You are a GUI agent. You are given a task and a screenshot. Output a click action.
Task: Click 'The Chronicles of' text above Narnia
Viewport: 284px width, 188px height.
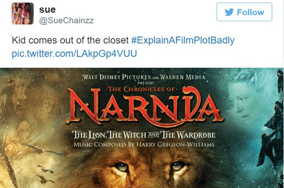coord(141,89)
